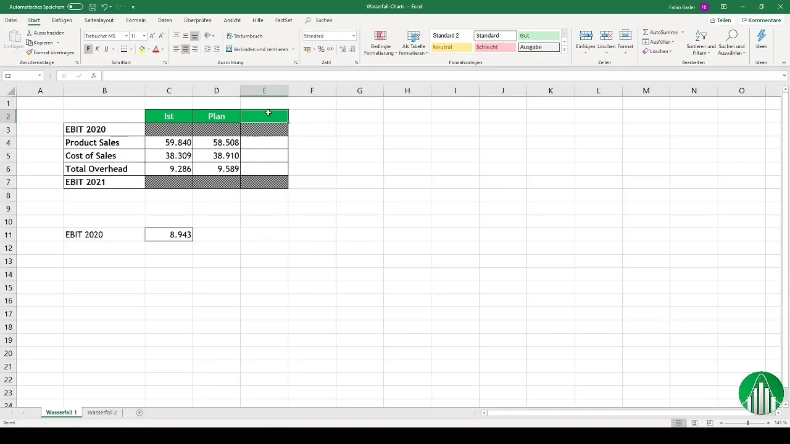Click the Einfügen cells icon in Zellen group
Screen dimensions: 790x444
click(586, 36)
